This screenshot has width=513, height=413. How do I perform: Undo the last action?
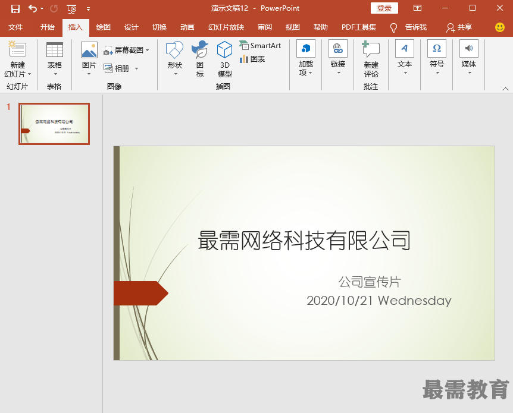32,8
